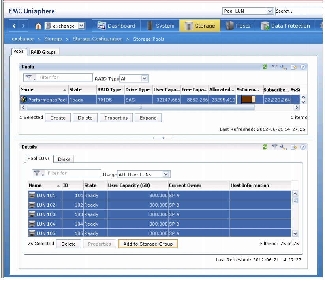Refresh the Details panel
This screenshot has height=281, width=325.
265,147
